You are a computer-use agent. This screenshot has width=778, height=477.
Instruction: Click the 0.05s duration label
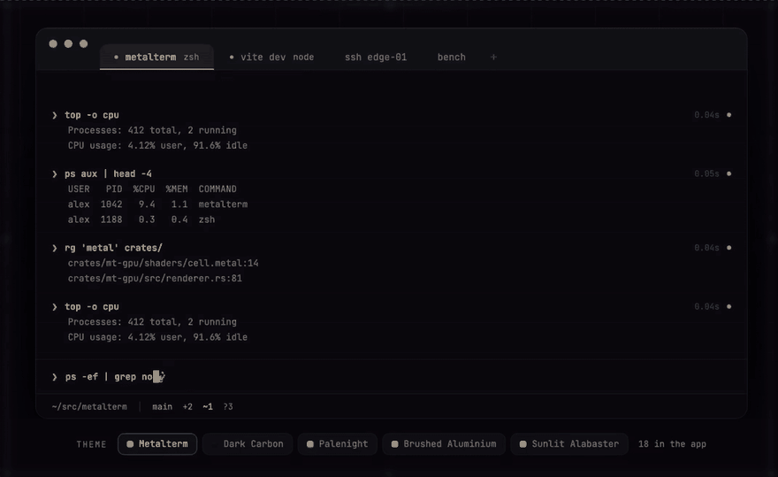706,174
